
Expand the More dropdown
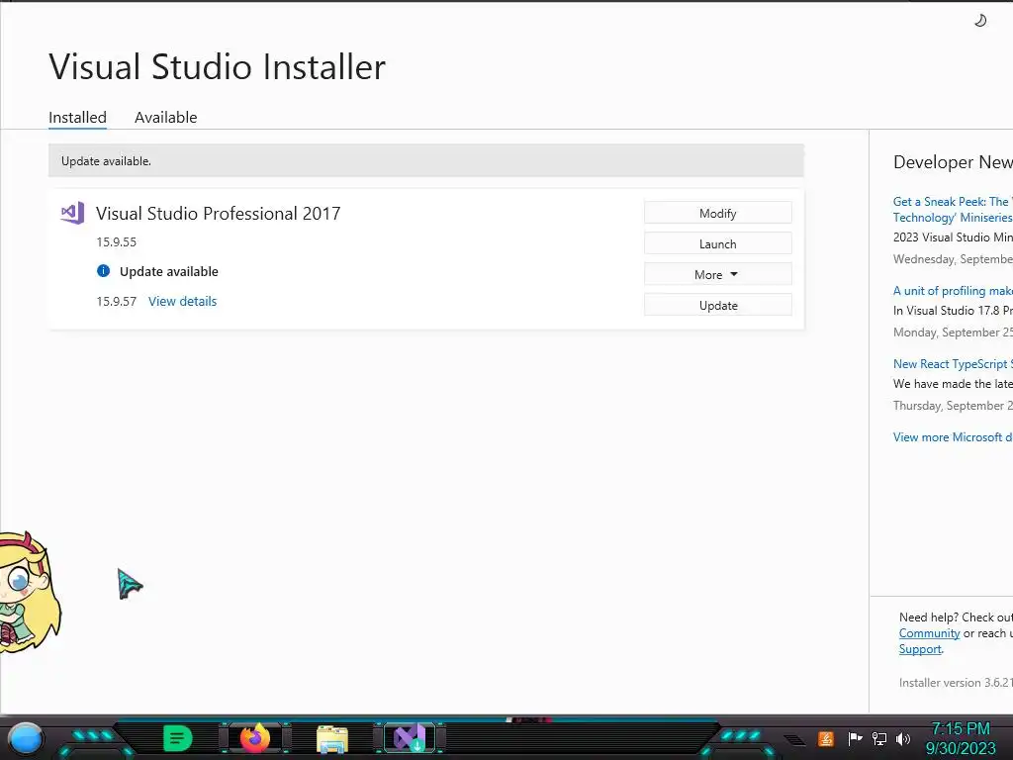(718, 275)
